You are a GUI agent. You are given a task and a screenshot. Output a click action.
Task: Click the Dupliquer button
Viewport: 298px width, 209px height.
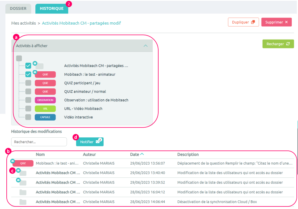pyautogui.click(x=243, y=22)
